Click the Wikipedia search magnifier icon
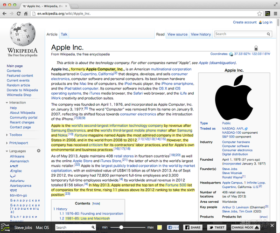The width and height of the screenshot is (280, 233). click(268, 34)
